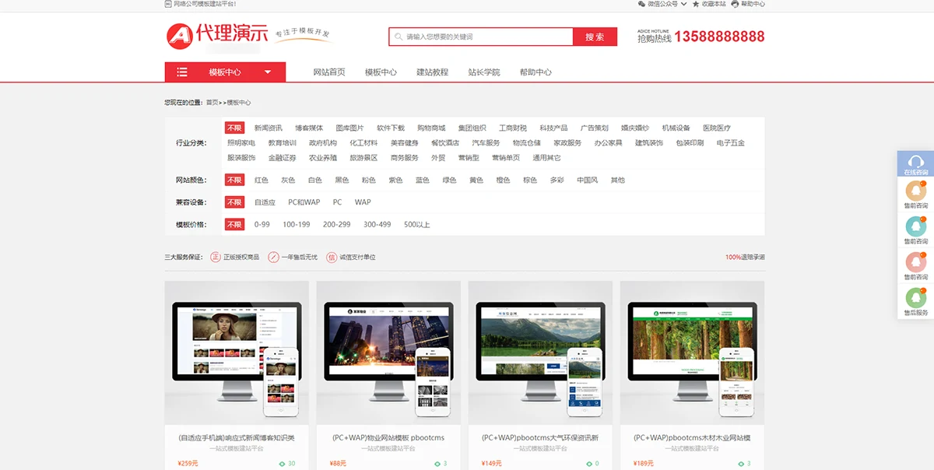
Task: Expand the 微信公众号 dropdown chevron
Action: [x=683, y=4]
